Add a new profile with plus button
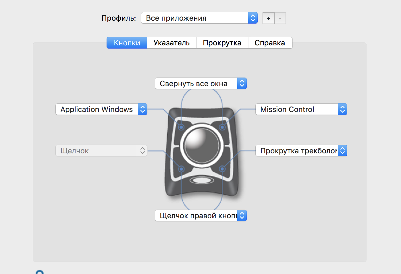The width and height of the screenshot is (401, 274). pyautogui.click(x=268, y=18)
